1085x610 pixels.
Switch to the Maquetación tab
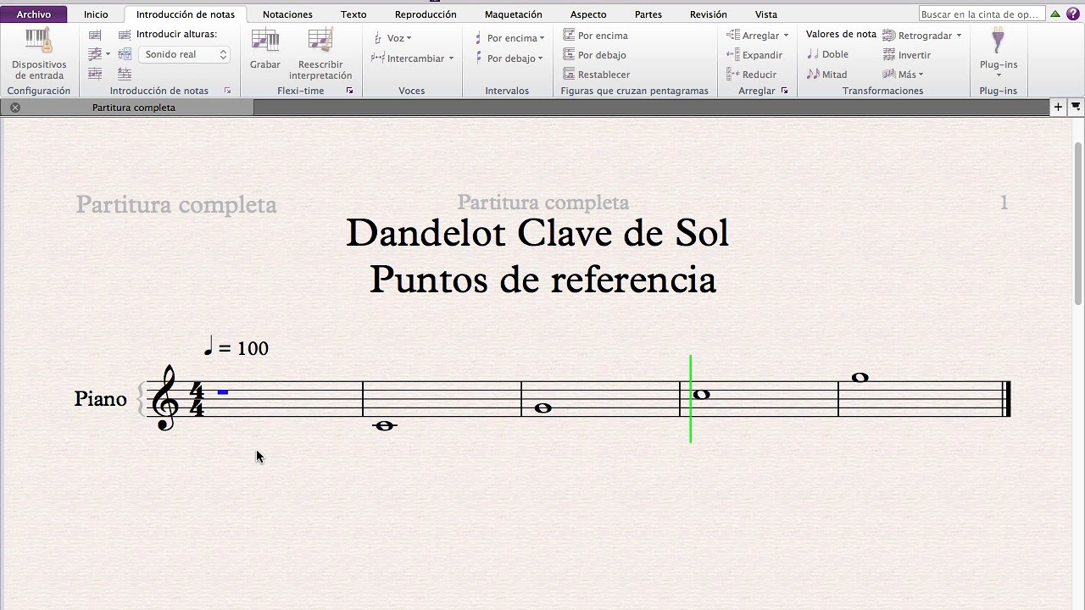pos(514,14)
